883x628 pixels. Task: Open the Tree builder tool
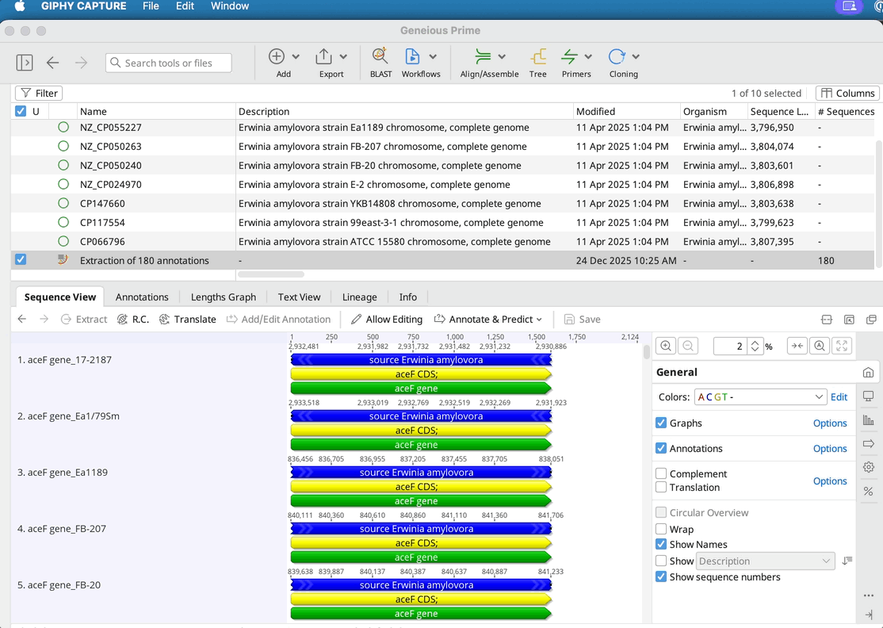(x=538, y=57)
